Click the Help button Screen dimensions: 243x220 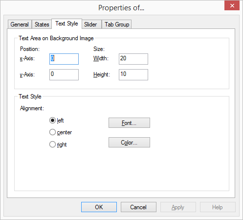[218, 207]
